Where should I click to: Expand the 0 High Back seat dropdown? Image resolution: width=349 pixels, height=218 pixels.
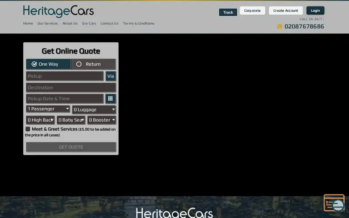coord(40,120)
